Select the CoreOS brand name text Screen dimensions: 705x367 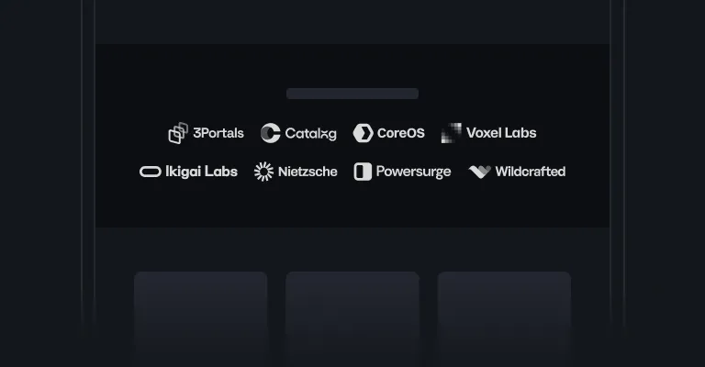point(401,133)
